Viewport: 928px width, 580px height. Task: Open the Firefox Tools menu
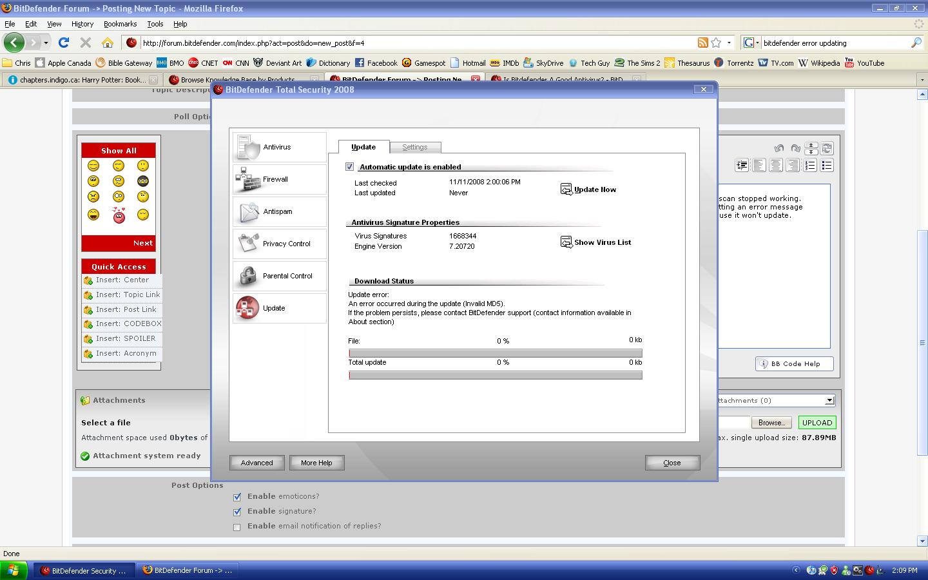[x=155, y=24]
